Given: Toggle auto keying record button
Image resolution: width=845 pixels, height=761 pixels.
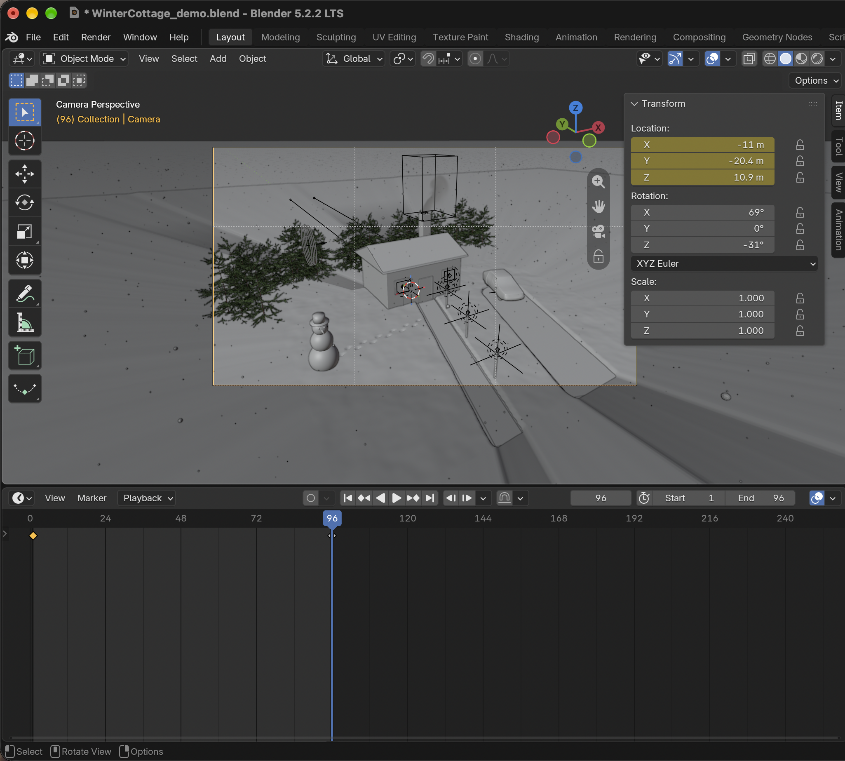Looking at the screenshot, I should click(x=311, y=498).
